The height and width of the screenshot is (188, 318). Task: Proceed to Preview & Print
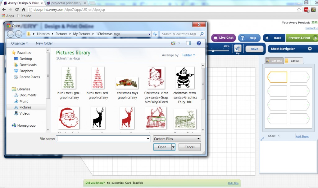click(x=302, y=38)
